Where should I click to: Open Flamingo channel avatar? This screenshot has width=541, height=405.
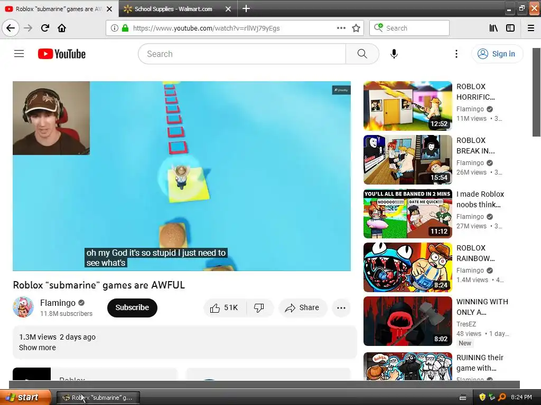[x=23, y=307]
